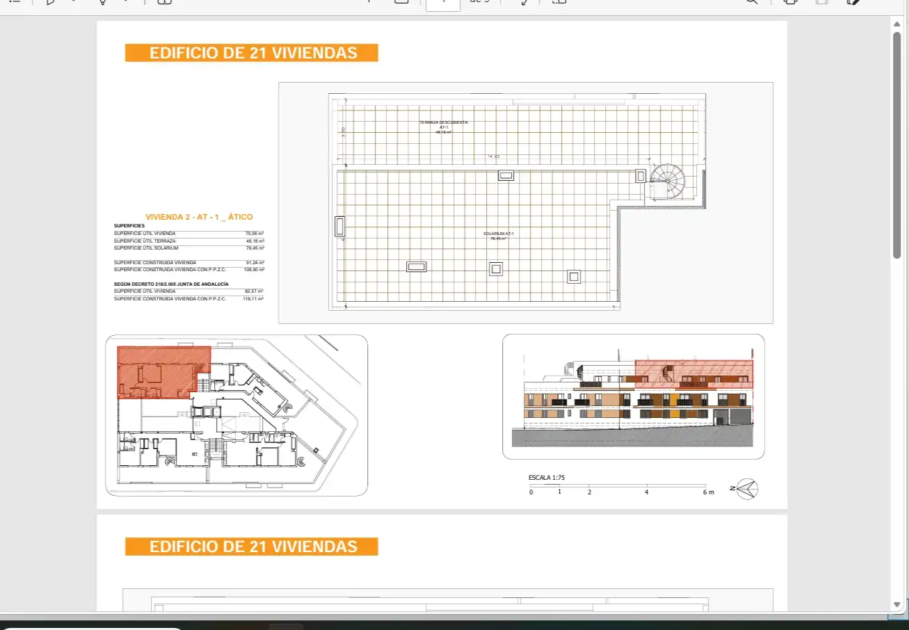This screenshot has height=630, width=909.
Task: Select the building elevation drawing thumbnail
Action: point(634,396)
